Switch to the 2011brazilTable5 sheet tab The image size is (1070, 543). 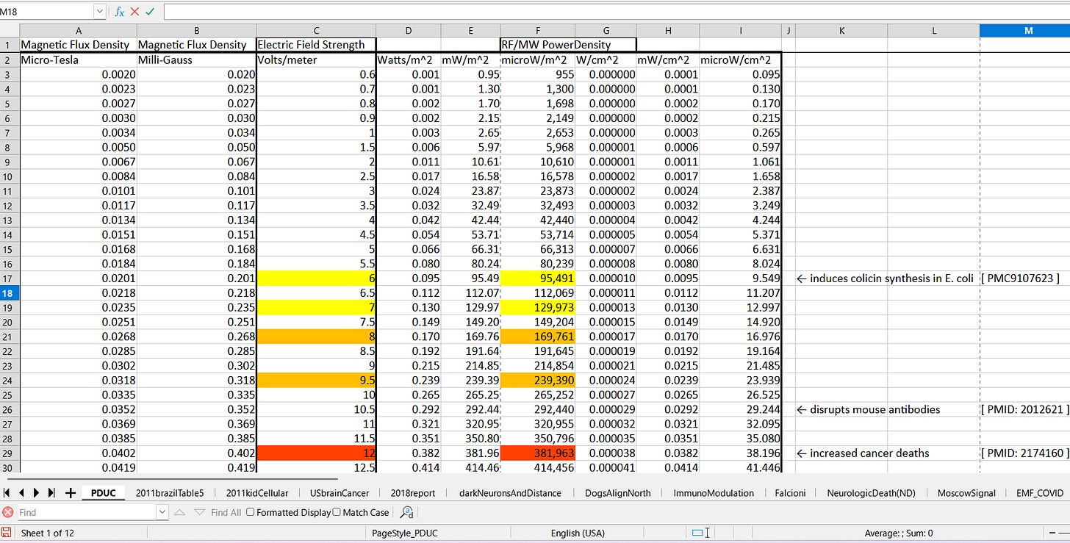[170, 493]
